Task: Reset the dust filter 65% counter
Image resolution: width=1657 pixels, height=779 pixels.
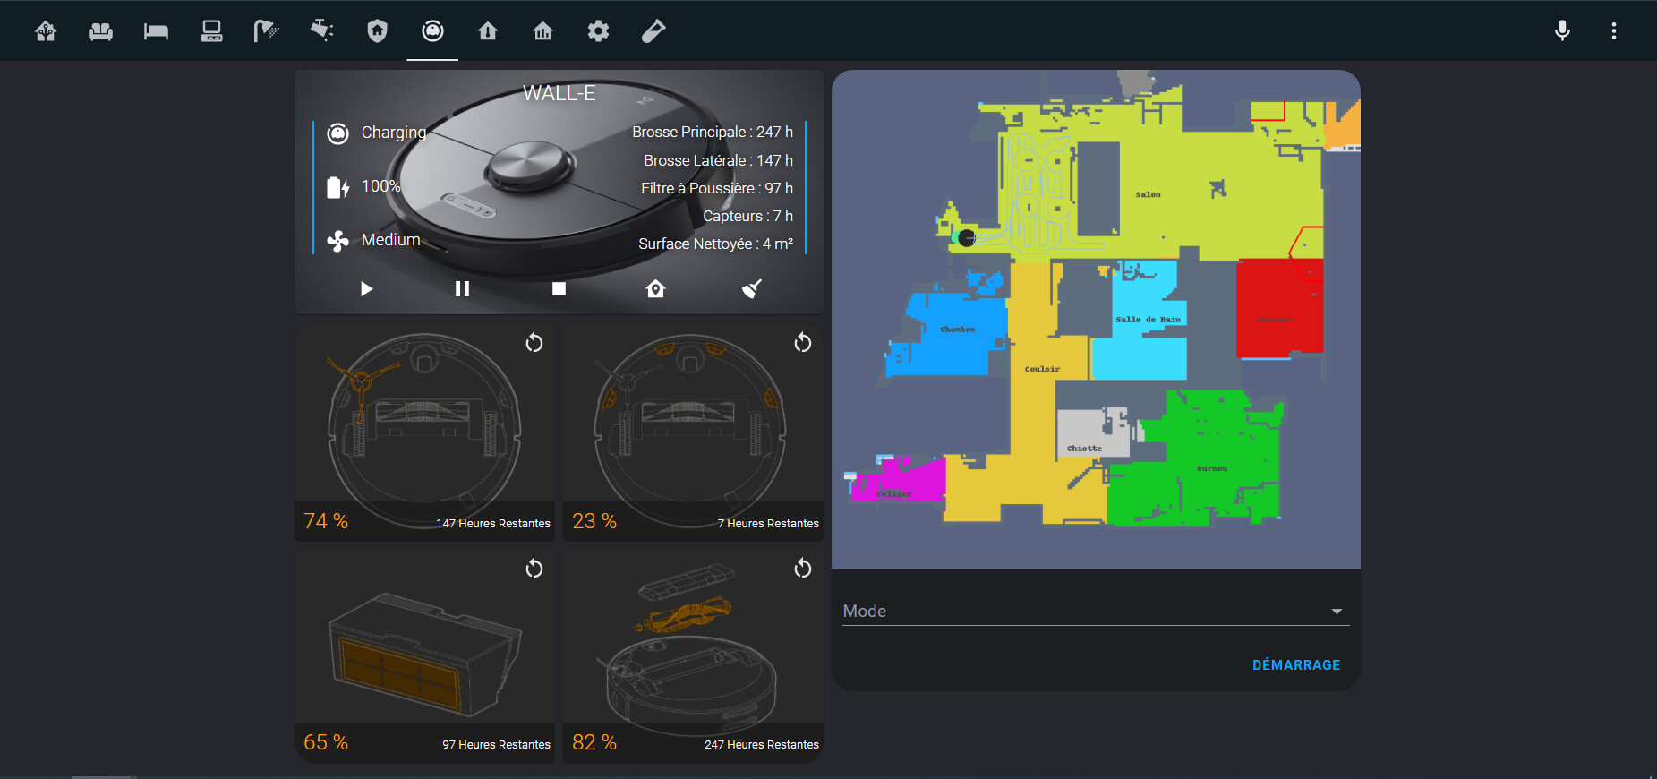Action: pyautogui.click(x=534, y=568)
